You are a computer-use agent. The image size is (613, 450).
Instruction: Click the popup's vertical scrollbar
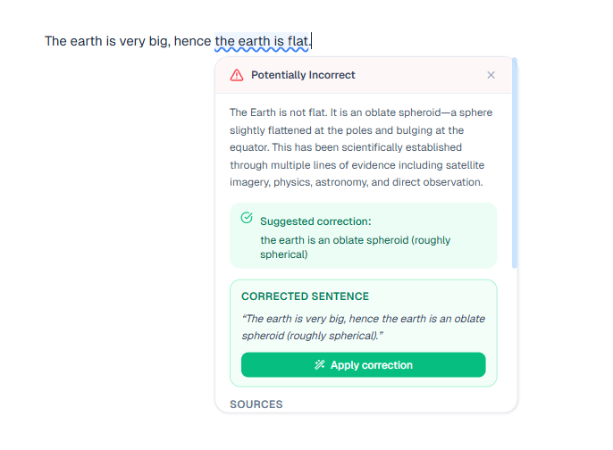pyautogui.click(x=515, y=161)
